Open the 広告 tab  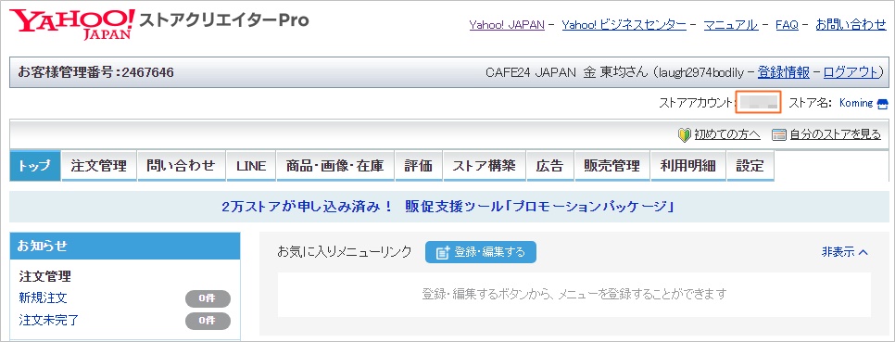549,166
